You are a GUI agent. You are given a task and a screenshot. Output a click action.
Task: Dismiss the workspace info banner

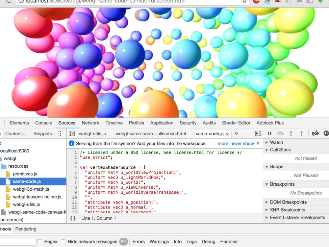click(258, 144)
